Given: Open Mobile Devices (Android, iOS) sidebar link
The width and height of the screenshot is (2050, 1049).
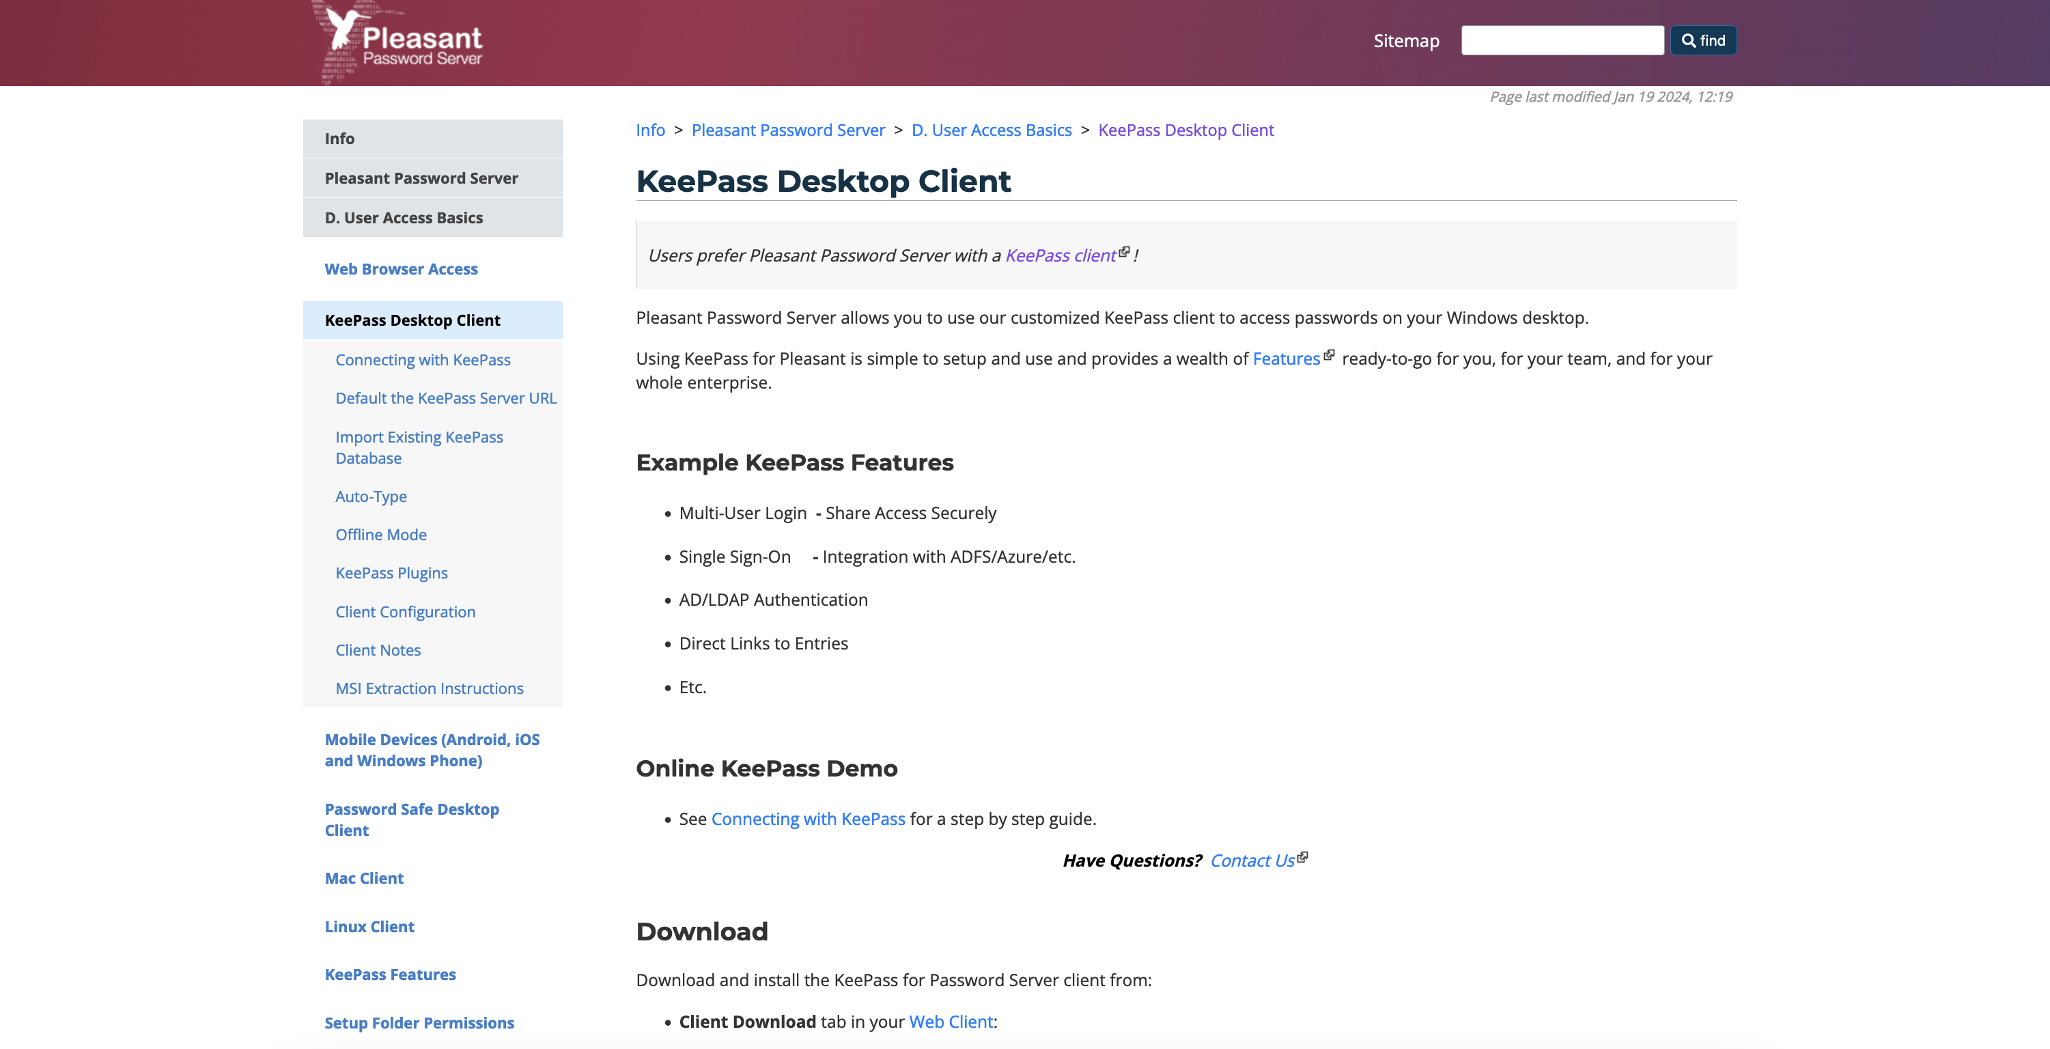Looking at the screenshot, I should click(x=432, y=750).
